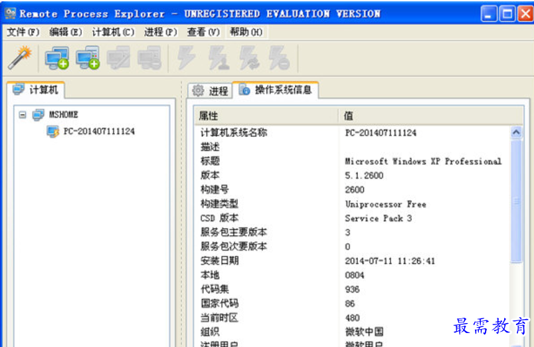The width and height of the screenshot is (534, 347).
Task: Collapse the MSHOME tree node
Action: point(23,115)
